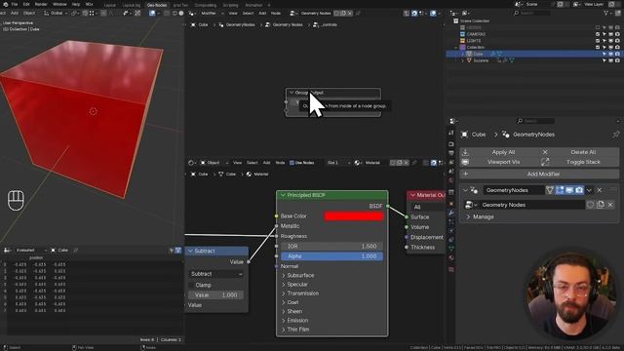Viewport: 624px width, 351px height.
Task: Open the Render properties tab
Action: (x=451, y=143)
